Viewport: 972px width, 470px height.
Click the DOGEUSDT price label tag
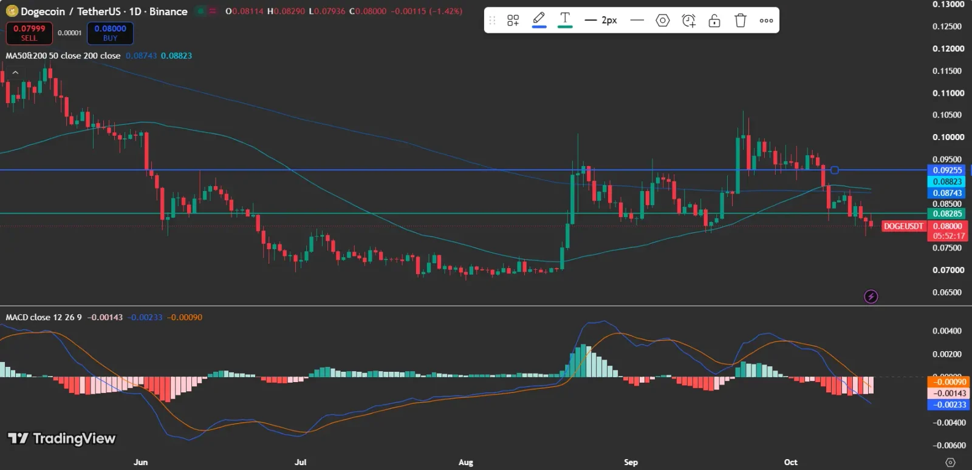pos(903,226)
